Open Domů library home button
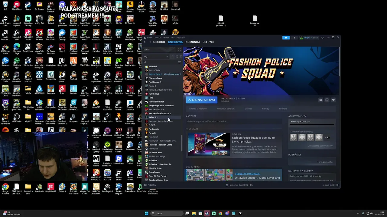 coord(159,49)
